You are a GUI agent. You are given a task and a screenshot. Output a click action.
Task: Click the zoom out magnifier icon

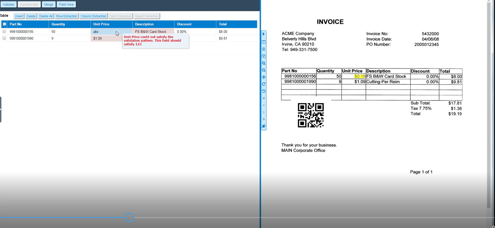264,70
